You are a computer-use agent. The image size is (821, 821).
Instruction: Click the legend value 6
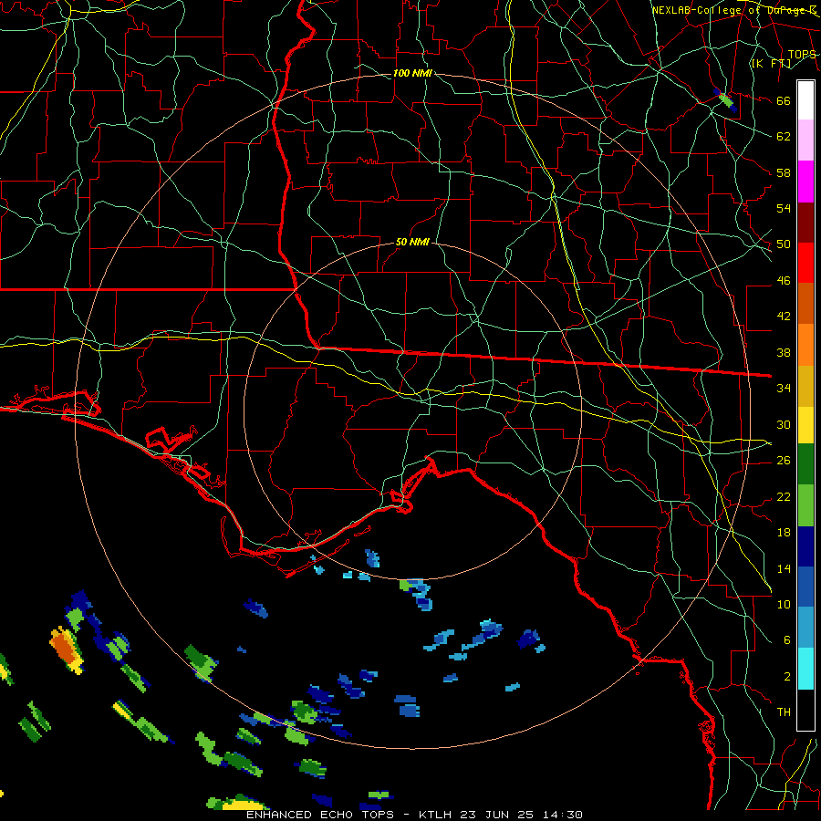click(x=787, y=640)
